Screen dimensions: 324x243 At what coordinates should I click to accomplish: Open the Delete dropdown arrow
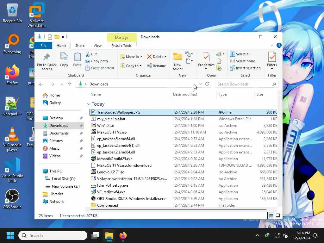166,57
